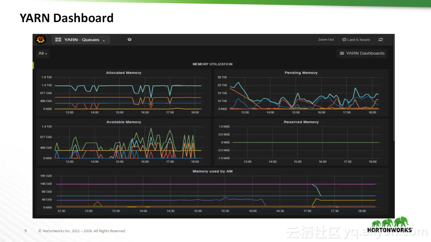
Task: Expand the All queue variable dropdown
Action: coord(43,53)
